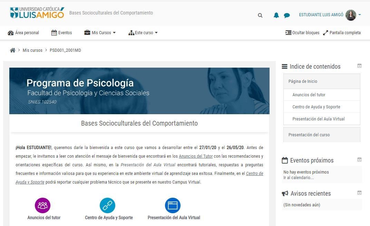Click the Pantalla completa expand arrows icon
Image resolution: width=370 pixels, height=226 pixels.
325,33
